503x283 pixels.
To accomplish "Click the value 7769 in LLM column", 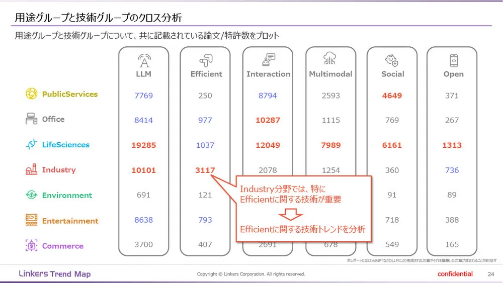I will point(144,96).
